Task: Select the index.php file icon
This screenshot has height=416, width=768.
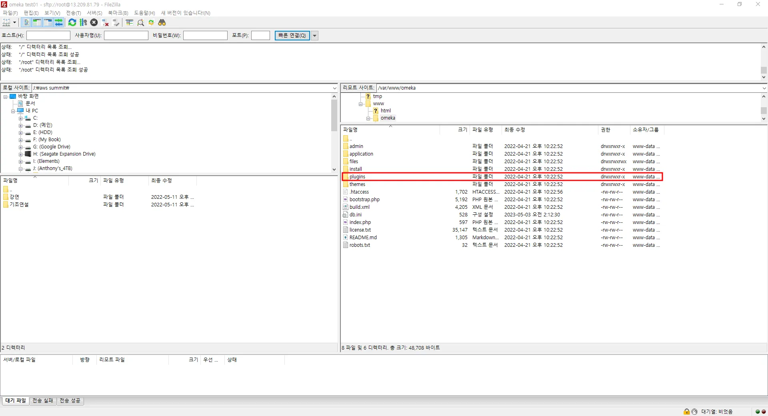Action: pyautogui.click(x=346, y=222)
